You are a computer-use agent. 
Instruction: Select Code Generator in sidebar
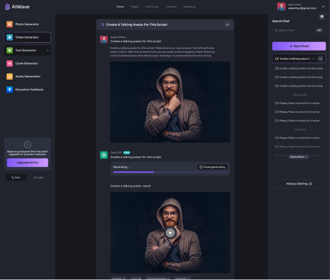27,63
